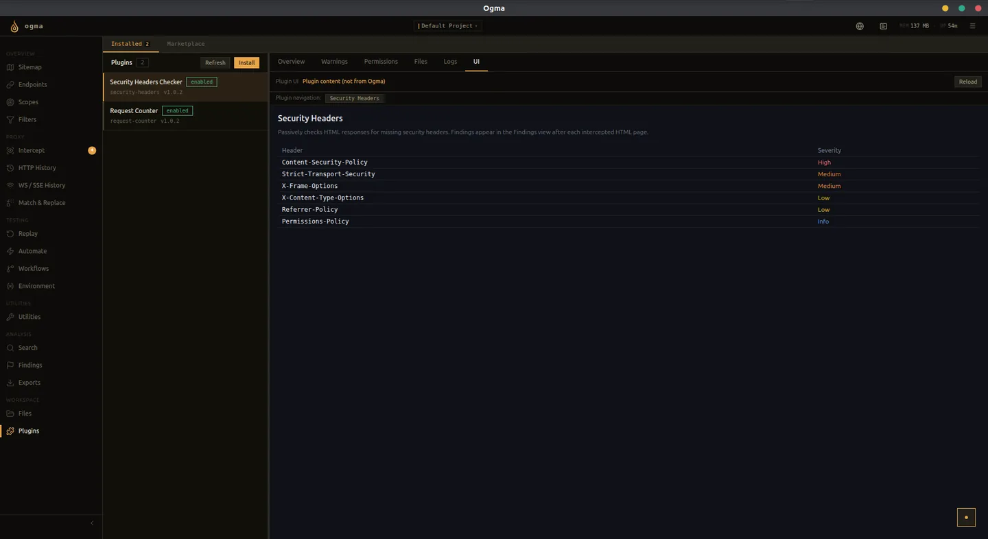Click the WS / SSE History icon

pyautogui.click(x=10, y=185)
